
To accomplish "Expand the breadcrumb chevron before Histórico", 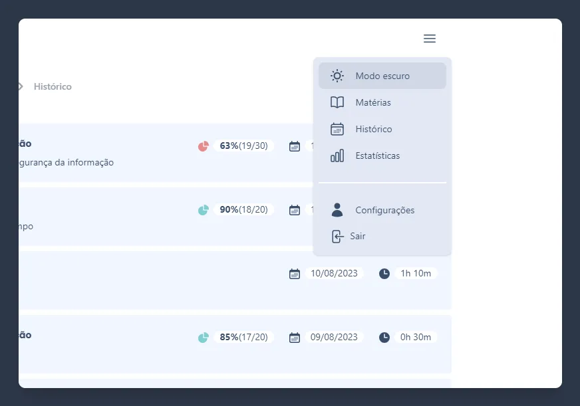I will pyautogui.click(x=21, y=86).
